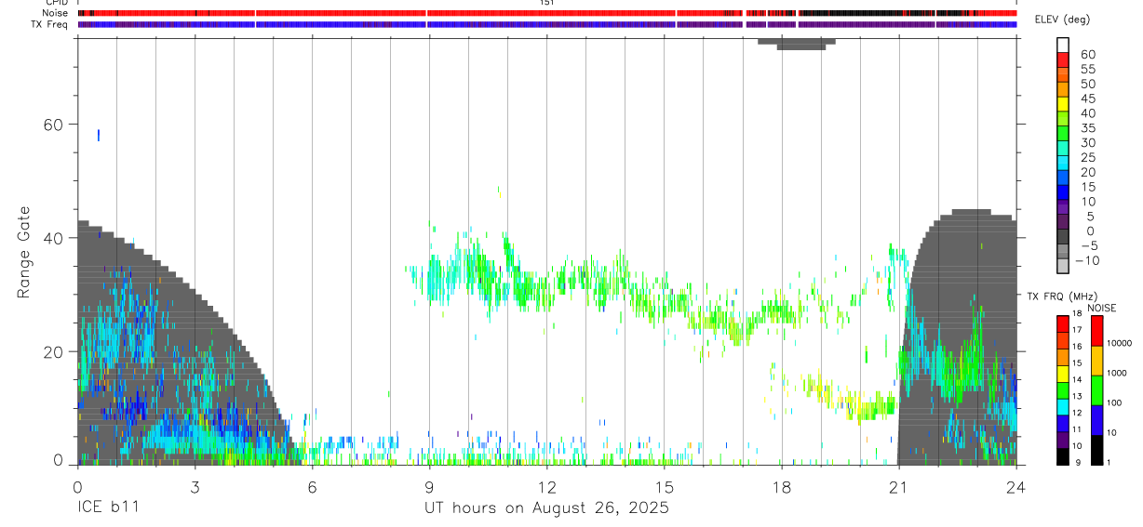Pick the green segment of NOISE colorbar
The width and height of the screenshot is (1143, 527).
point(1097,390)
